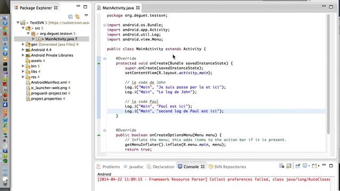Minimize the Console panel
Image resolution: width=340 pixels, height=191 pixels.
pyautogui.click(x=324, y=165)
